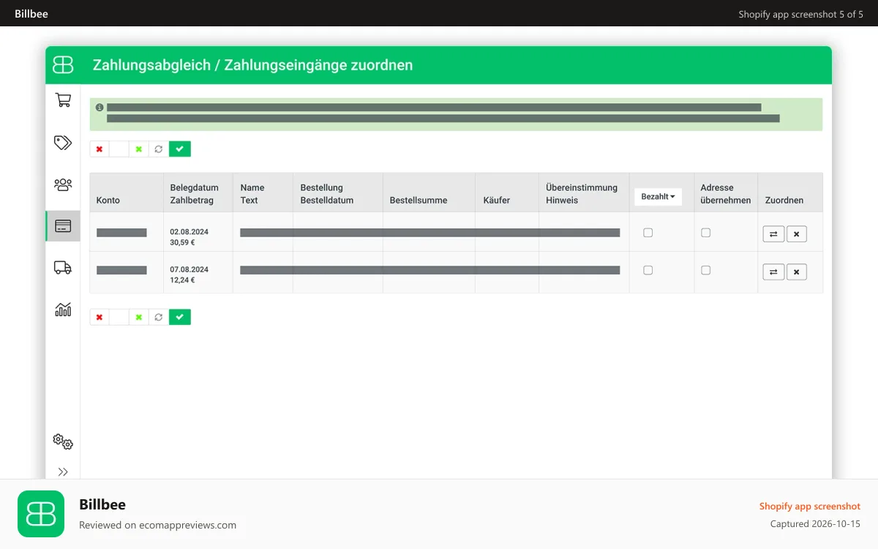Click the orange Shopify app screenshot link
This screenshot has height=549, width=878.
(x=810, y=507)
